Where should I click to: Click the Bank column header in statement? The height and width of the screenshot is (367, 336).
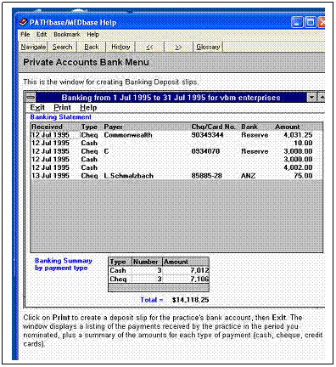[x=249, y=127]
